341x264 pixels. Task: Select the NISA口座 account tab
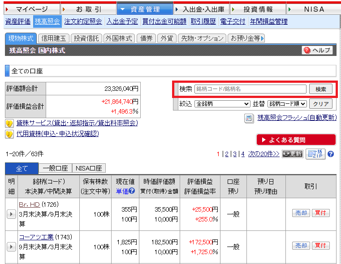point(89,168)
